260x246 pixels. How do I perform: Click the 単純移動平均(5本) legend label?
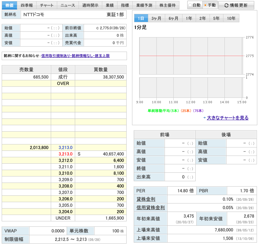[163, 111]
